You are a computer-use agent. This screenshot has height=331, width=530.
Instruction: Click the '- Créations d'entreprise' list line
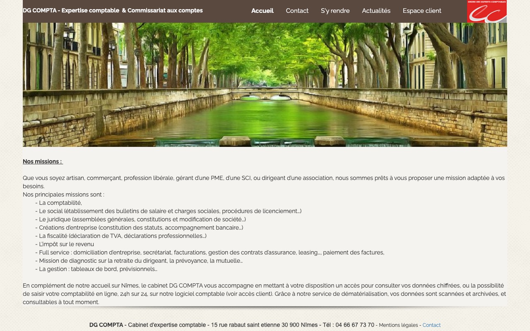coord(139,228)
